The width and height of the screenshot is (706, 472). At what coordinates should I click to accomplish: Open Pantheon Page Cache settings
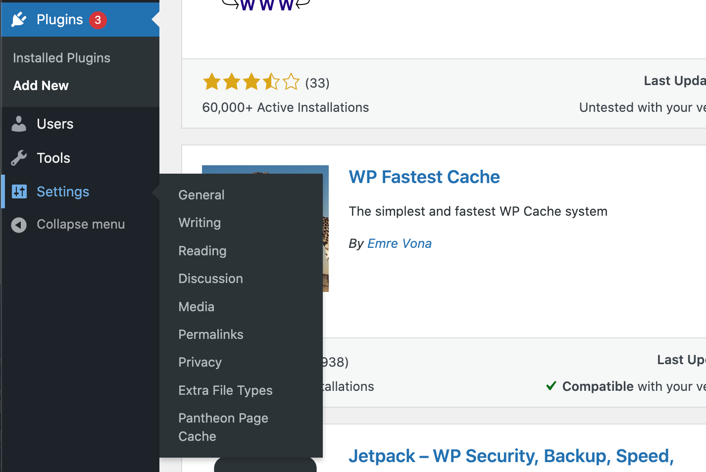[x=223, y=427]
